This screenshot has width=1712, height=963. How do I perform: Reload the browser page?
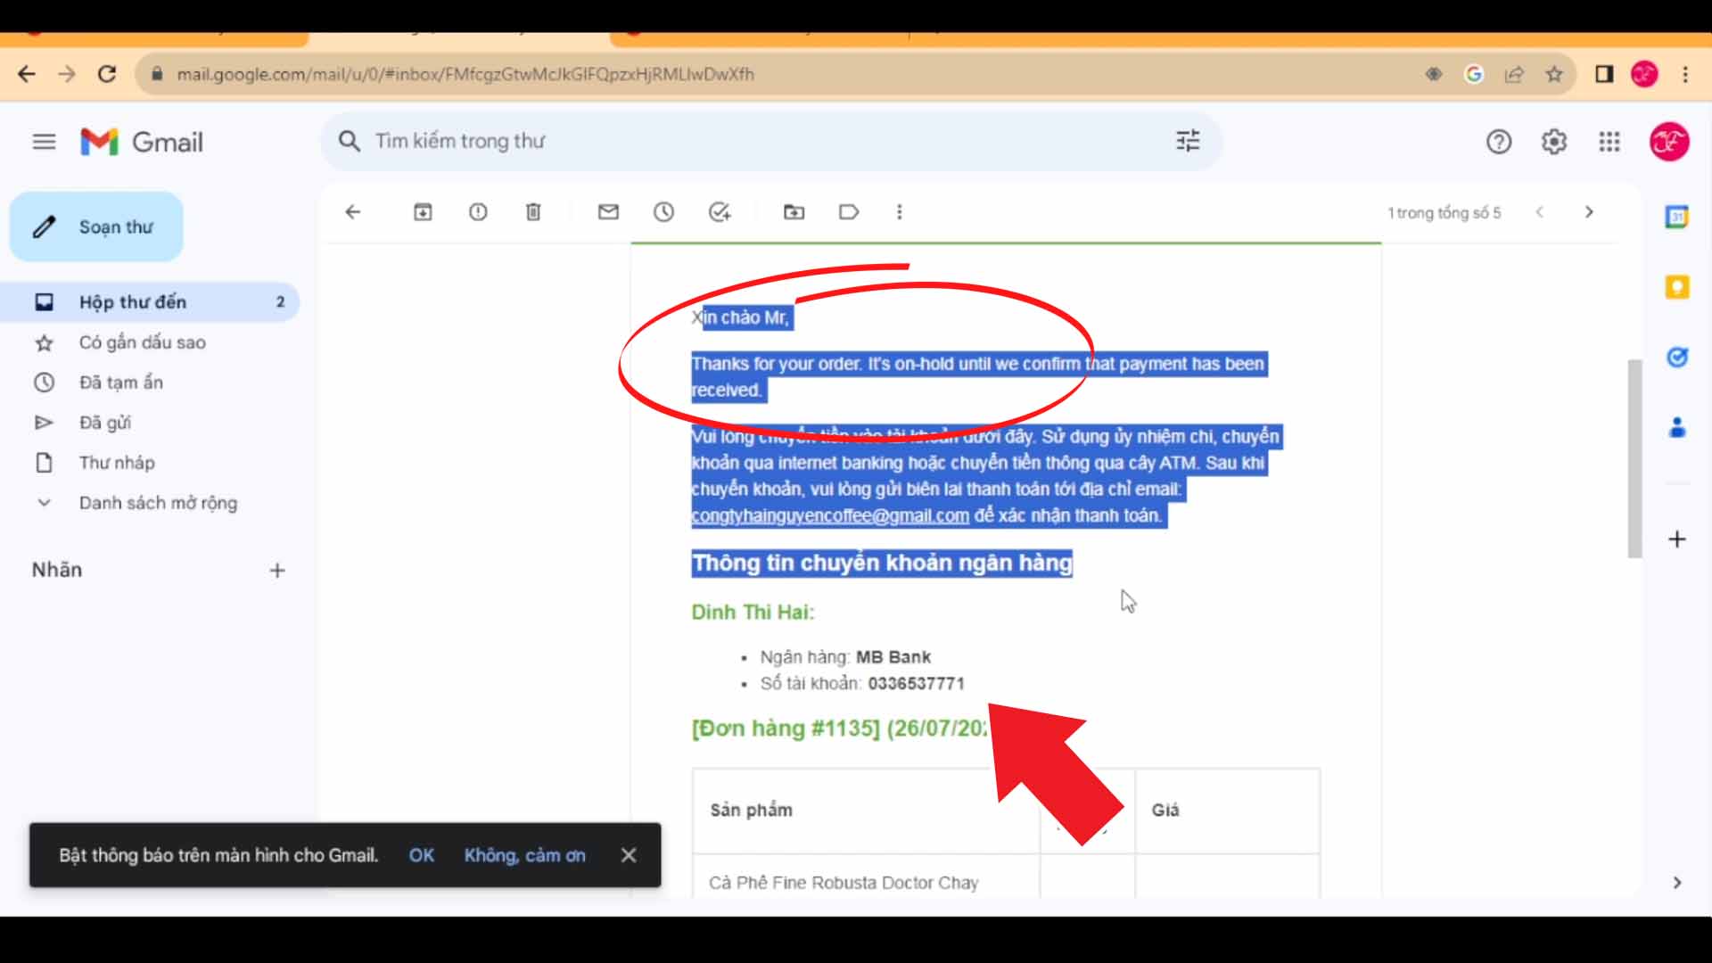pos(107,74)
